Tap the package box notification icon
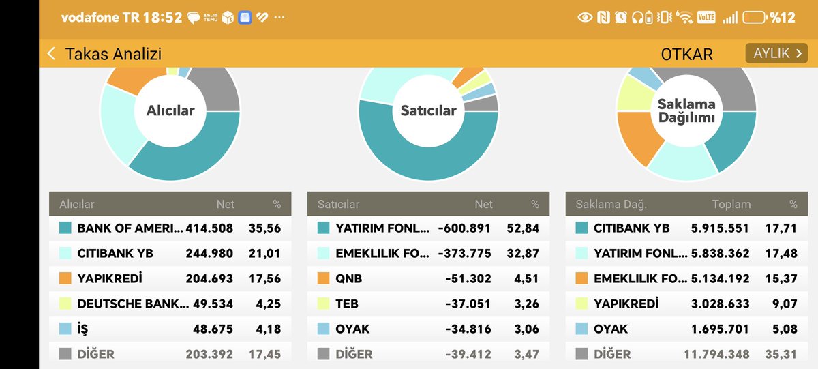This screenshot has width=818, height=369. point(228,18)
